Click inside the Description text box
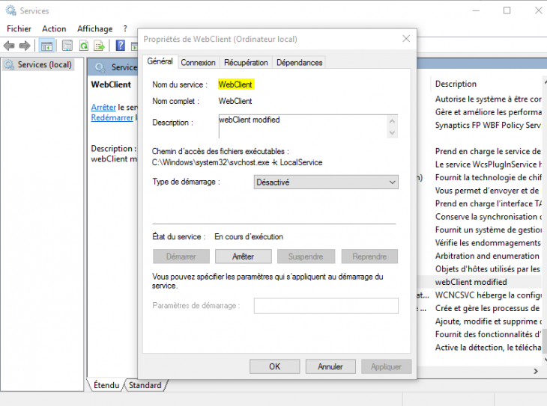The width and height of the screenshot is (547, 406). [x=303, y=126]
